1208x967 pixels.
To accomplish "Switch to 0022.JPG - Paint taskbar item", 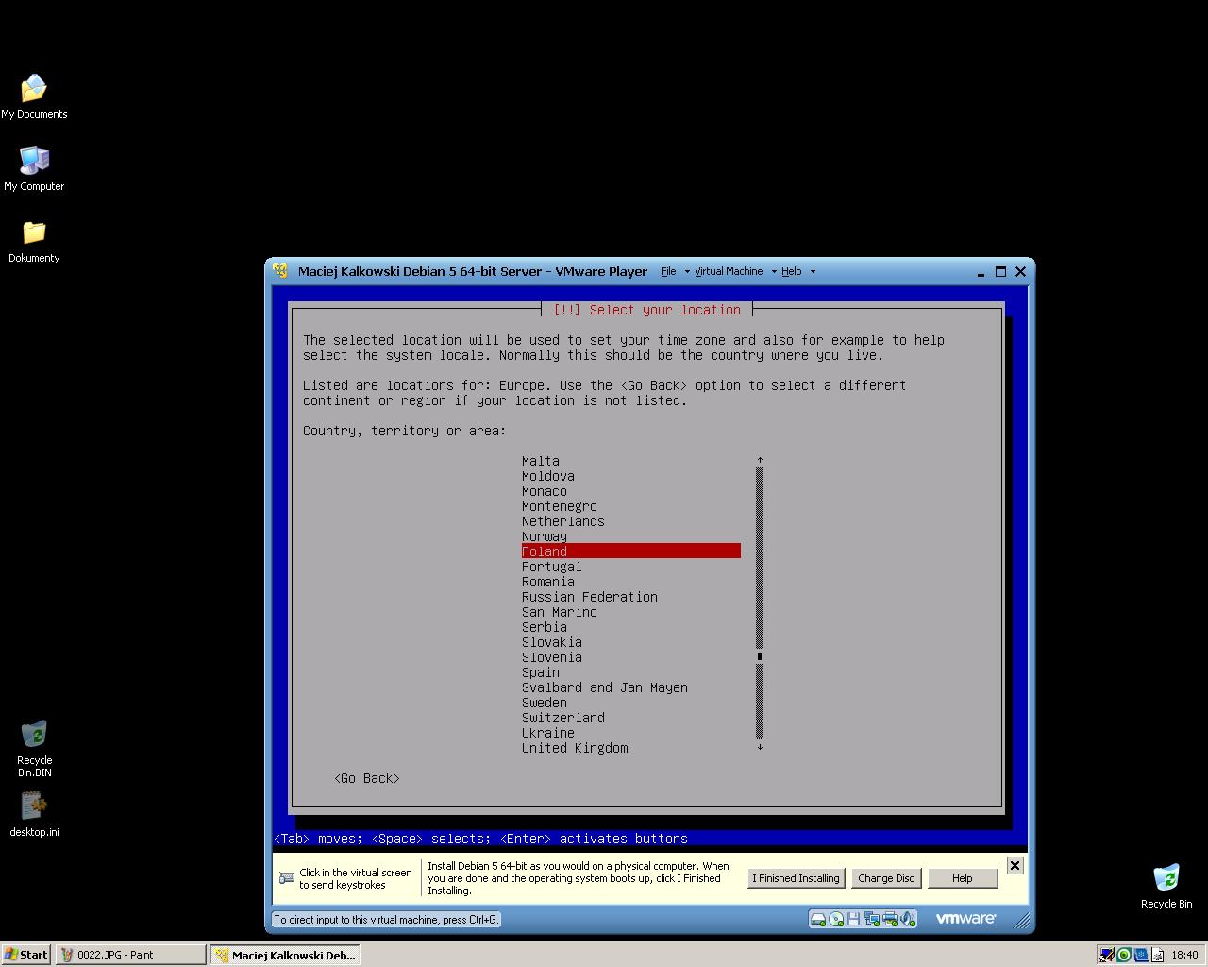I will pos(131,955).
